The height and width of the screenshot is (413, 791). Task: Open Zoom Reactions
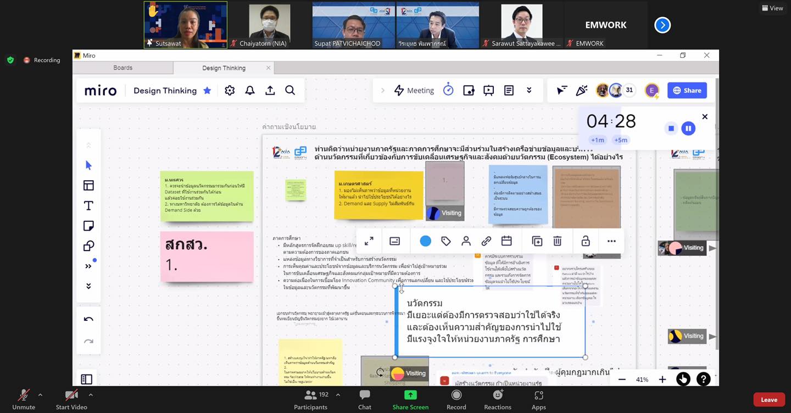pos(498,400)
